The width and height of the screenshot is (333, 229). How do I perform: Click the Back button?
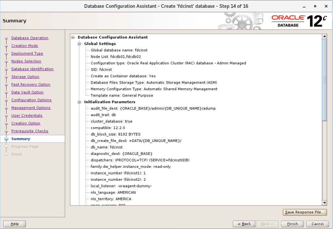click(x=244, y=224)
